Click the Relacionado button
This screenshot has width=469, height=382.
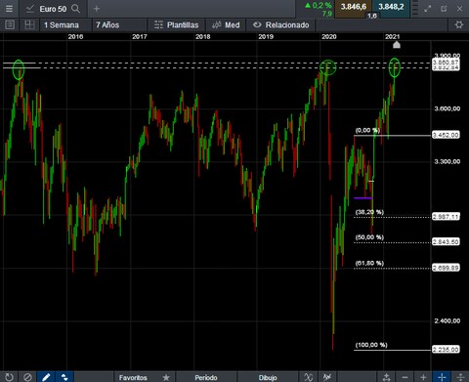[x=280, y=25]
